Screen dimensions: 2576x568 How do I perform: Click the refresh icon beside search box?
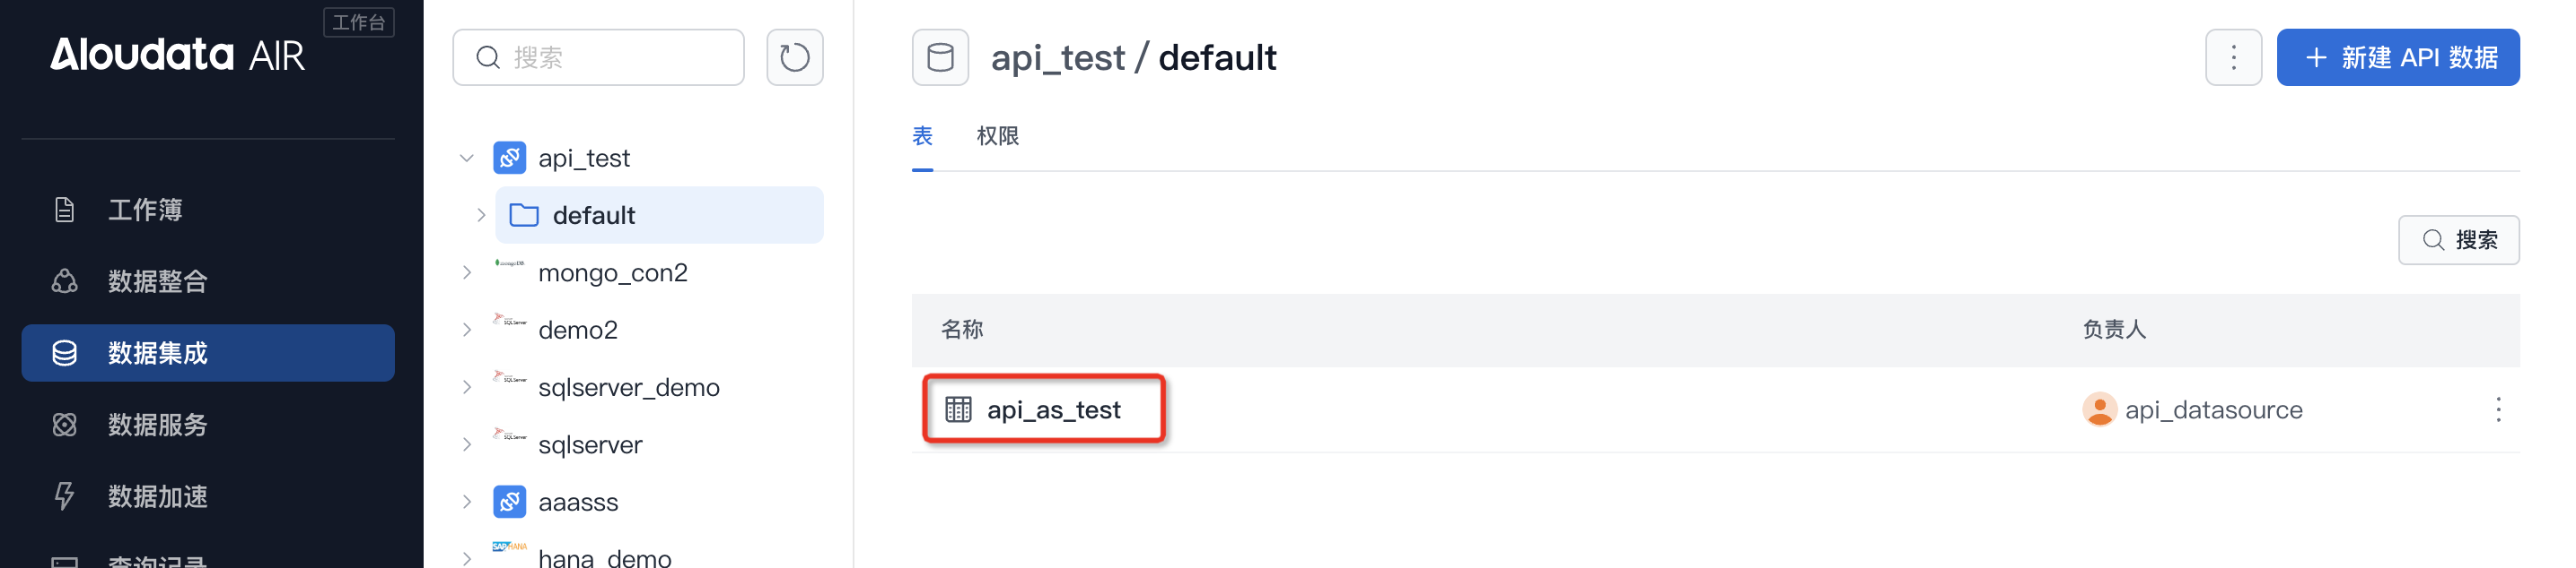click(794, 58)
